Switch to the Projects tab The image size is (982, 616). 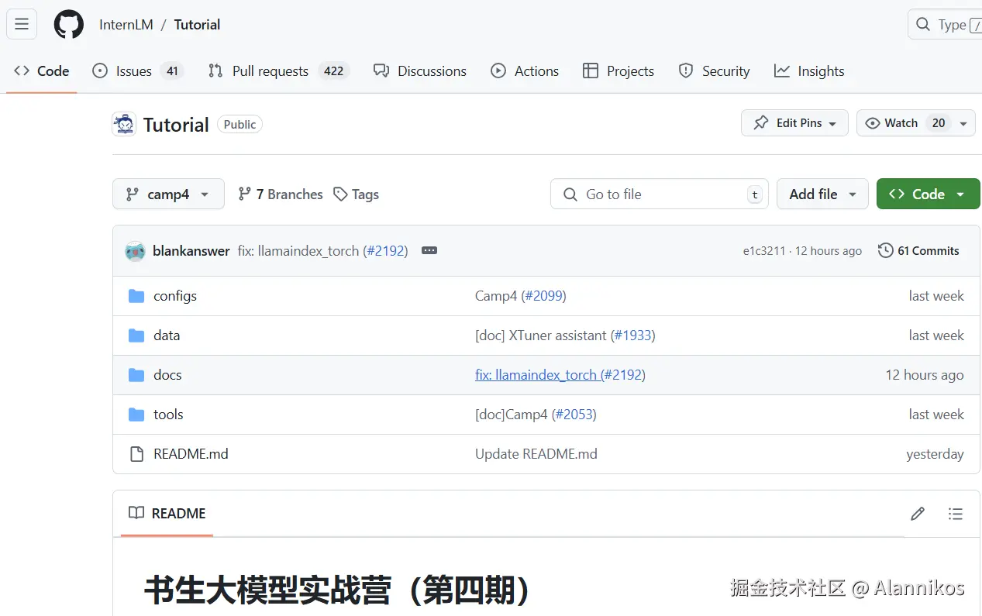click(618, 71)
